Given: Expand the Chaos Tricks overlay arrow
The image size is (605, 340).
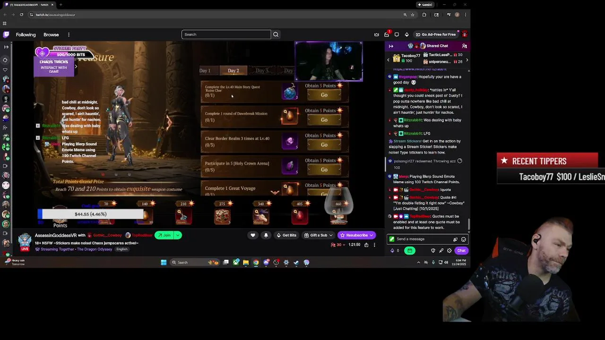Looking at the screenshot, I should (x=76, y=67).
